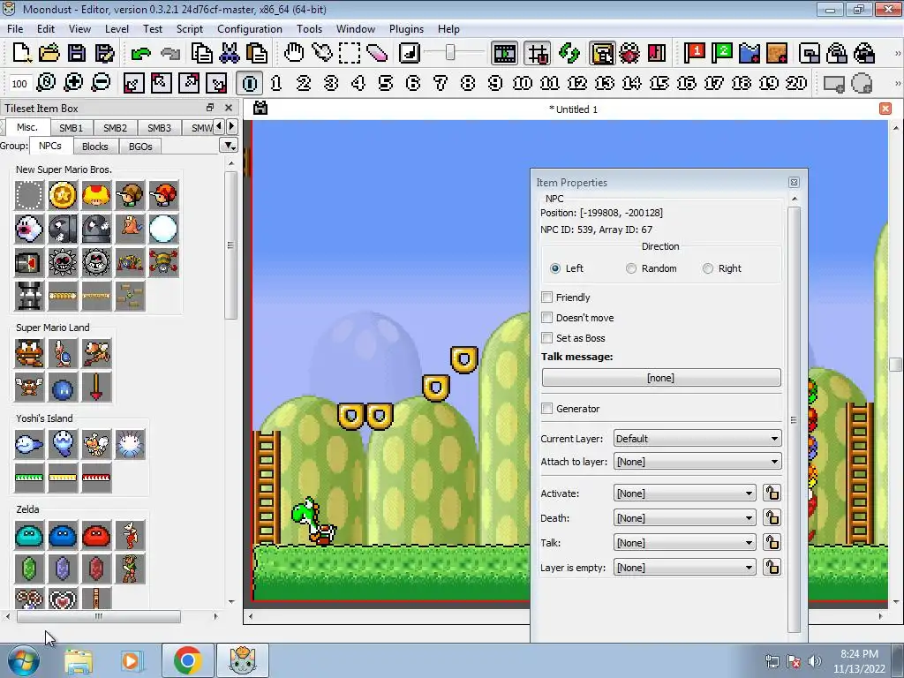Open Chrome from the taskbar

[187, 660]
